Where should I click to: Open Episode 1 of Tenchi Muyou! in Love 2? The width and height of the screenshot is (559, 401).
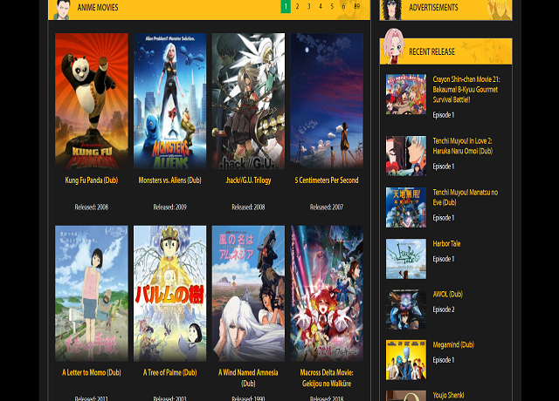click(444, 167)
